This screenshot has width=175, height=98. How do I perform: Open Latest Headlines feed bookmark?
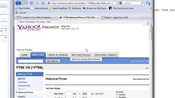(x=58, y=8)
